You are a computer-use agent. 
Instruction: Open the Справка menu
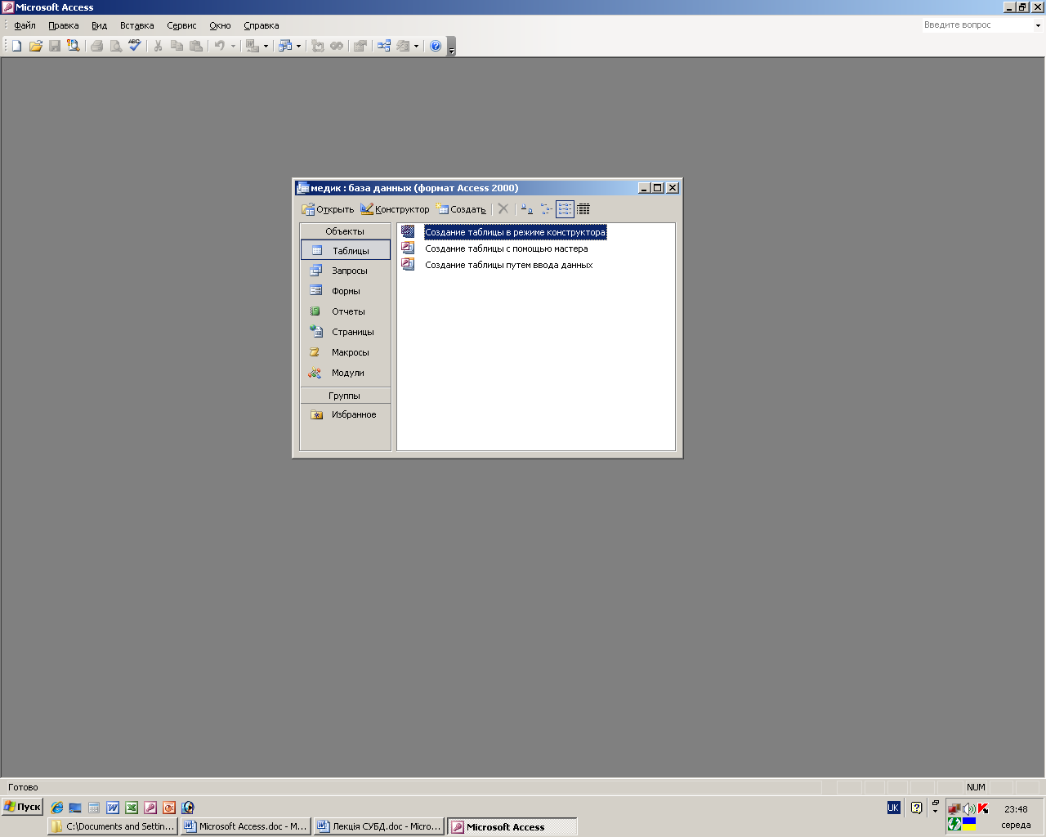point(261,25)
